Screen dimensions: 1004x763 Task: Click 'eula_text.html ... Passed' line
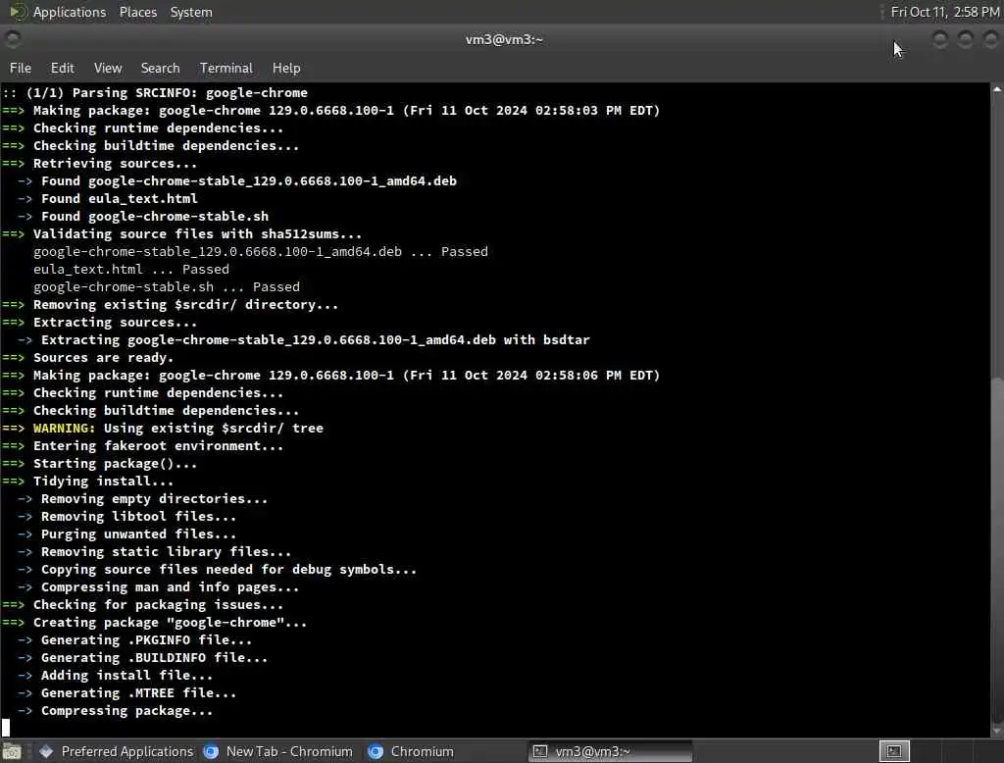tap(131, 269)
